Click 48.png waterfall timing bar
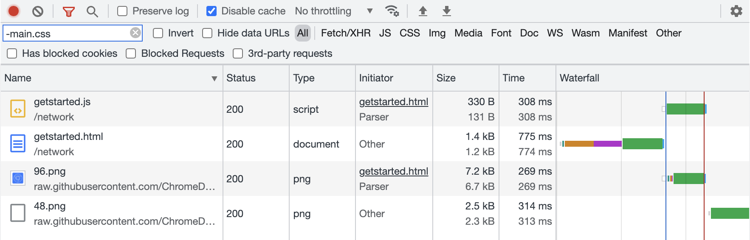The width and height of the screenshot is (750, 240). (730, 213)
